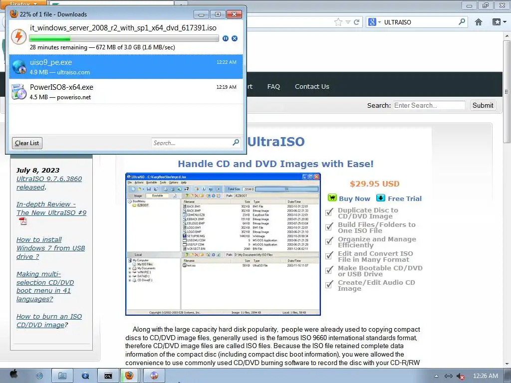Click the UltraISO screenshot thumbnail

click(223, 244)
